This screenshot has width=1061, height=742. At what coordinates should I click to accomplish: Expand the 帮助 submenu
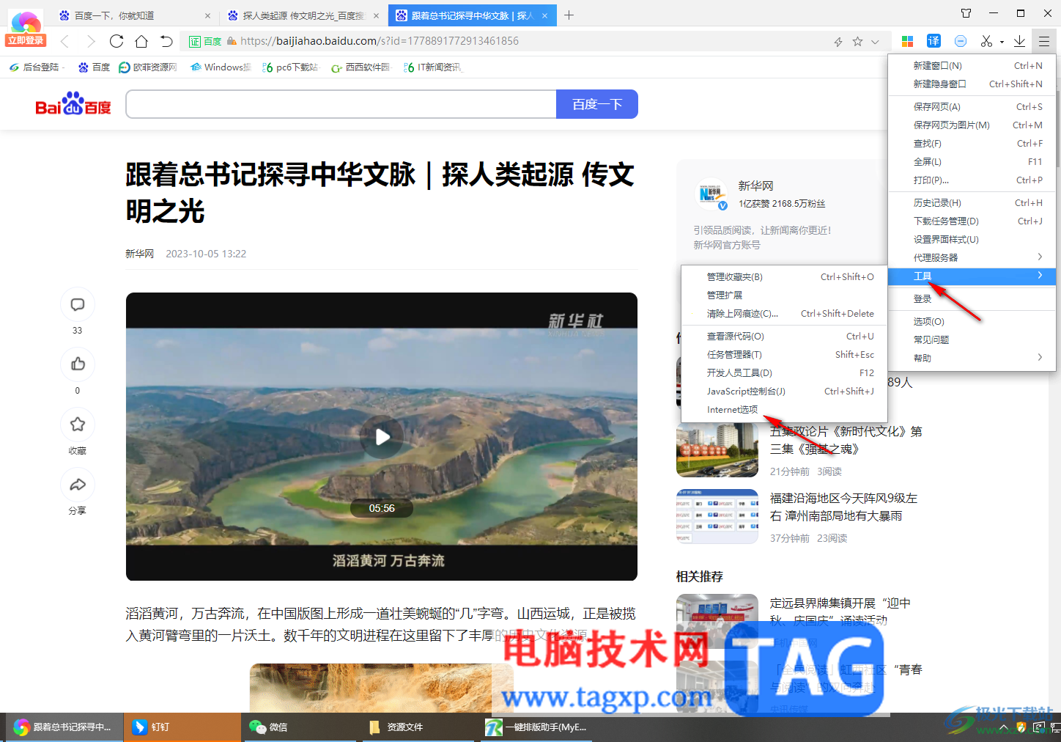click(972, 359)
